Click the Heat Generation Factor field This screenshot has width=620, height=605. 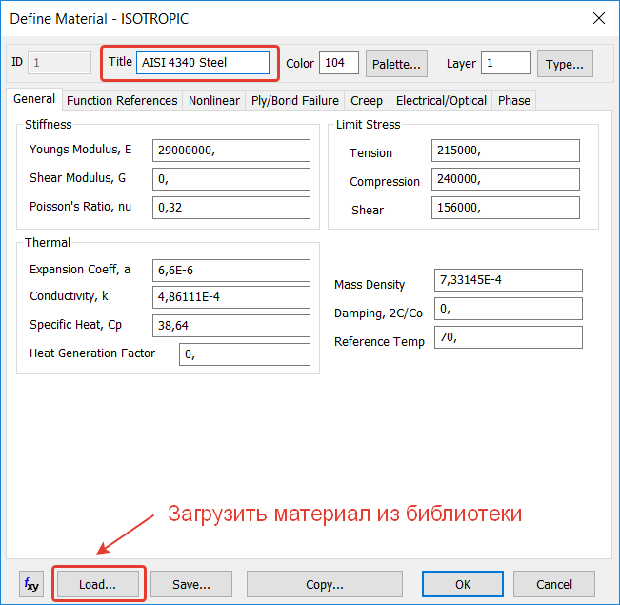pyautogui.click(x=245, y=354)
